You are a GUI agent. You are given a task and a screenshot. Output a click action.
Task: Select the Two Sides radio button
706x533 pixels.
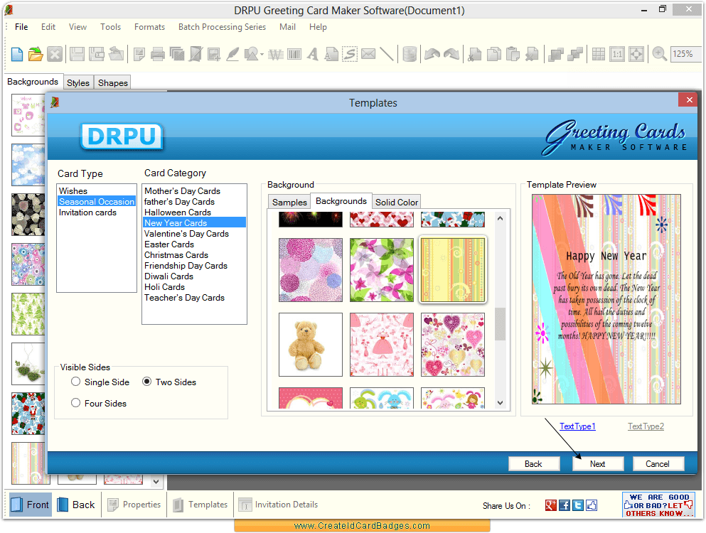click(x=146, y=382)
